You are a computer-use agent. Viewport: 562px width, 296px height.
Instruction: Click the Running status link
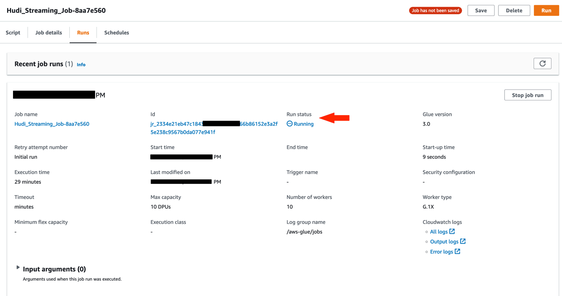[304, 124]
